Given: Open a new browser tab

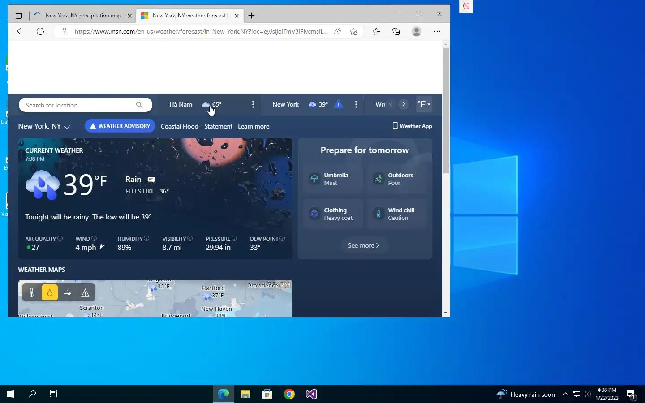Looking at the screenshot, I should tap(252, 16).
